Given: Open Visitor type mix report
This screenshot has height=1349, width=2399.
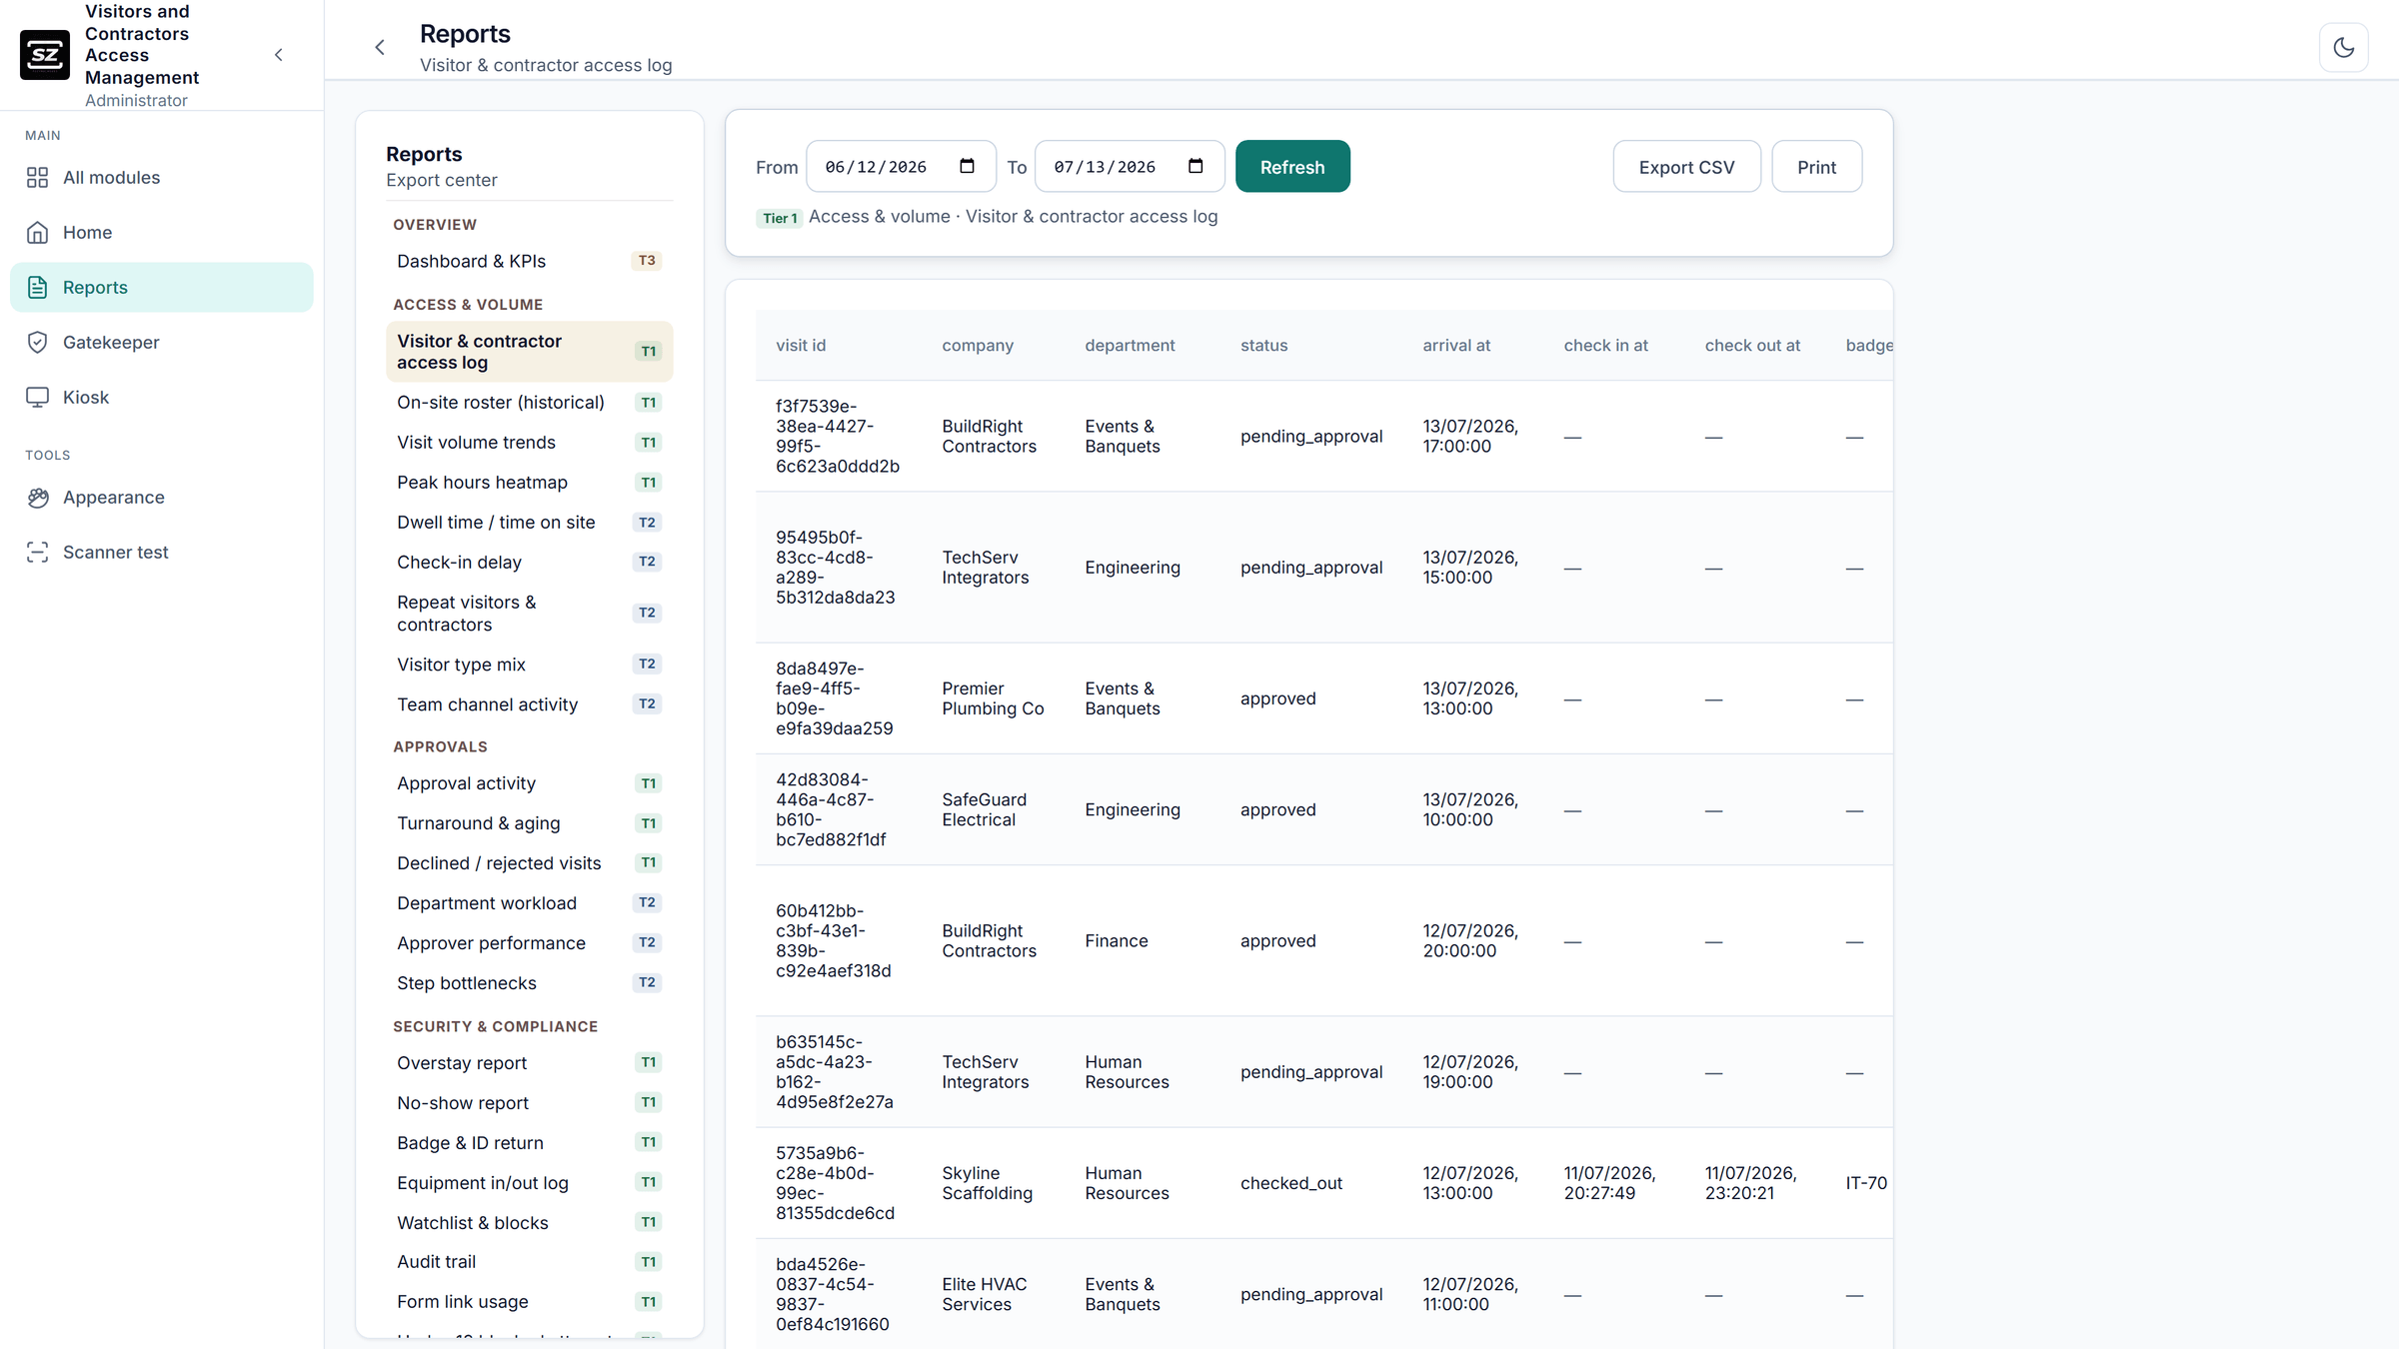Looking at the screenshot, I should [530, 665].
